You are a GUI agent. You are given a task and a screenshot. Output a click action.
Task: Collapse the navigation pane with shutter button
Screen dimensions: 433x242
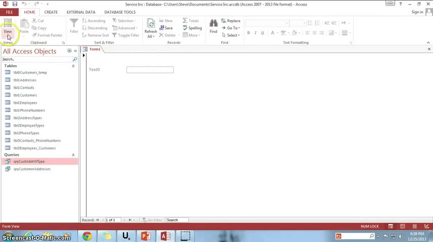point(75,51)
